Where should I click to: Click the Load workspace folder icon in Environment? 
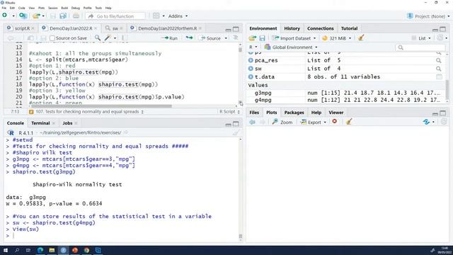[253, 38]
